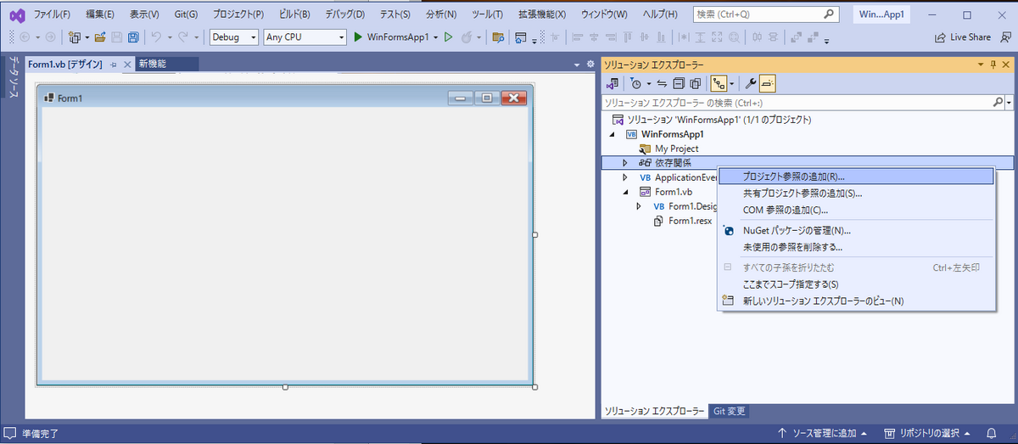The image size is (1018, 444).
Task: Collapse the WinFormsApp1 project node
Action: 612,134
